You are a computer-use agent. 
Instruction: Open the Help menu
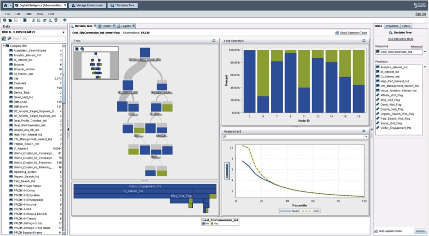(51, 14)
